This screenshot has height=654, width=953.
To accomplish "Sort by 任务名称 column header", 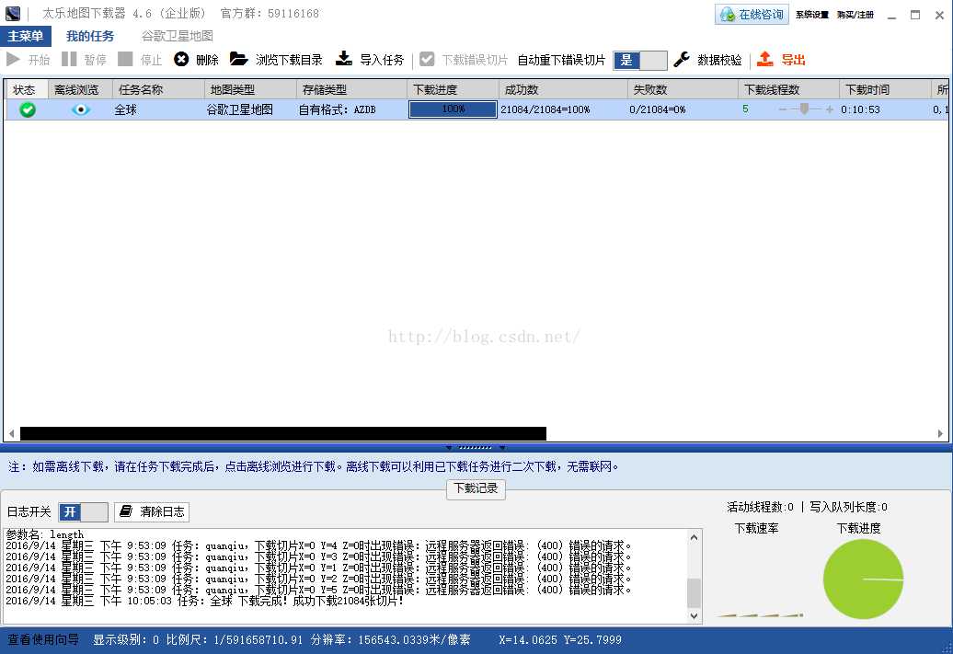I will (158, 89).
